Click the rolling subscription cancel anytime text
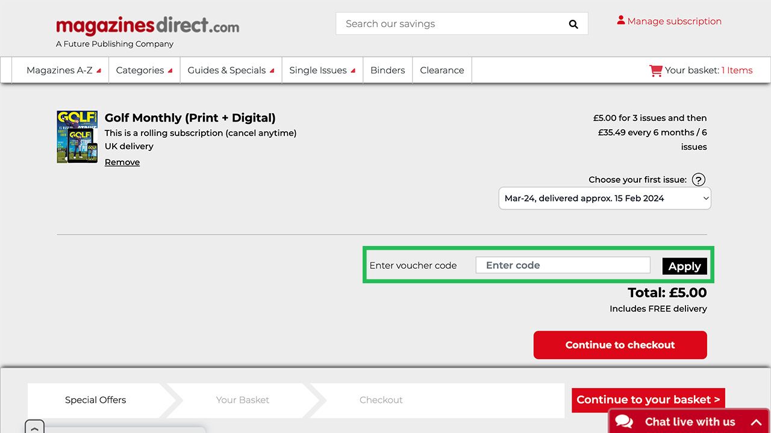The image size is (771, 433). point(201,133)
